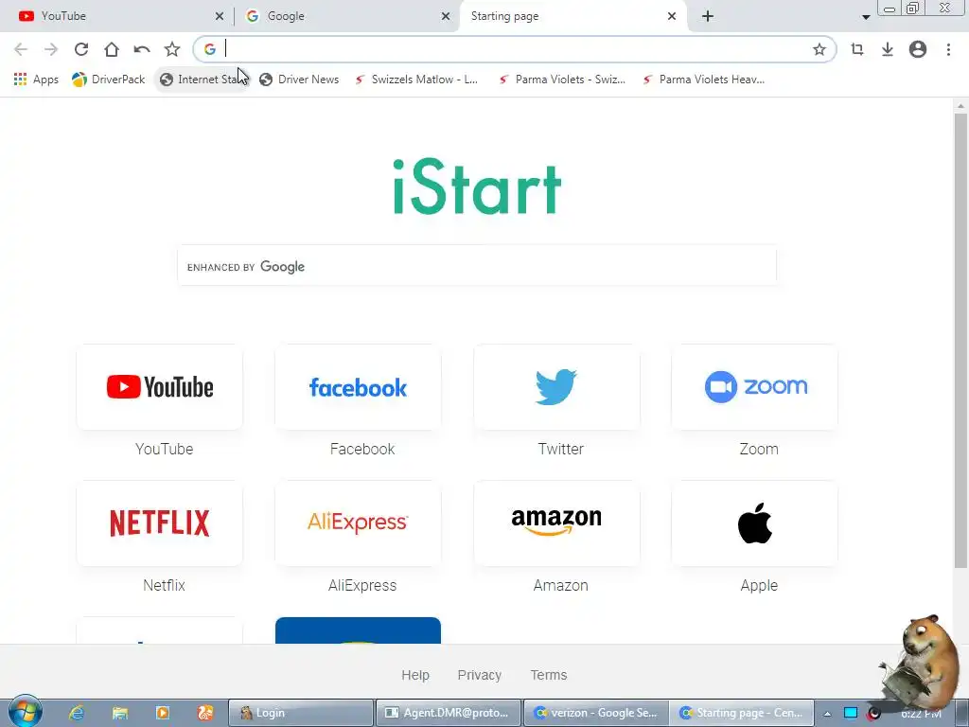Open the Swizzels Matlow bookmark
This screenshot has height=727, width=969.
(416, 80)
